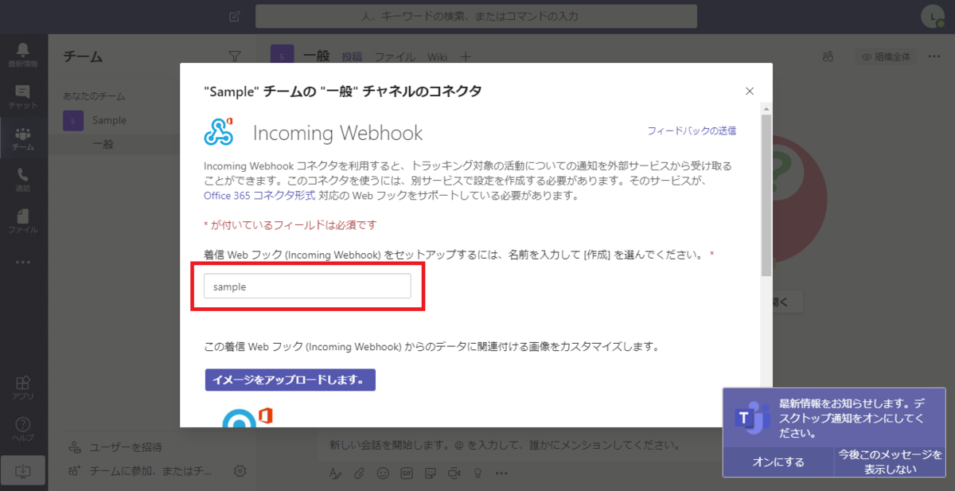This screenshot has height=491, width=955.
Task: Click the あなたのチーム label
Action: tap(94, 96)
